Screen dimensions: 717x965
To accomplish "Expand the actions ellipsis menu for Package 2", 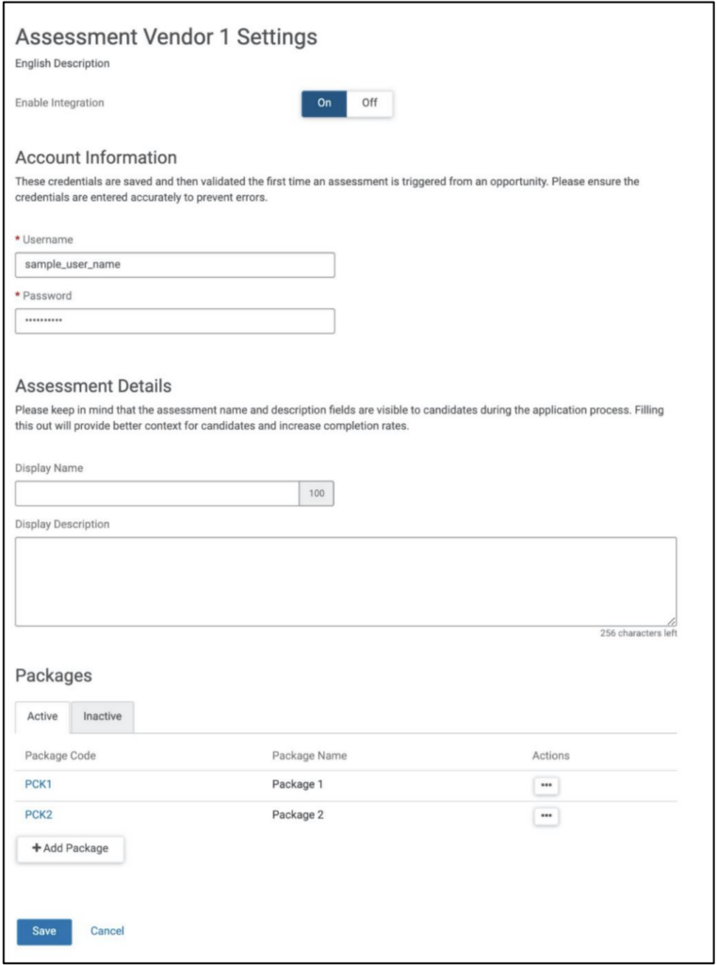I will coord(546,816).
